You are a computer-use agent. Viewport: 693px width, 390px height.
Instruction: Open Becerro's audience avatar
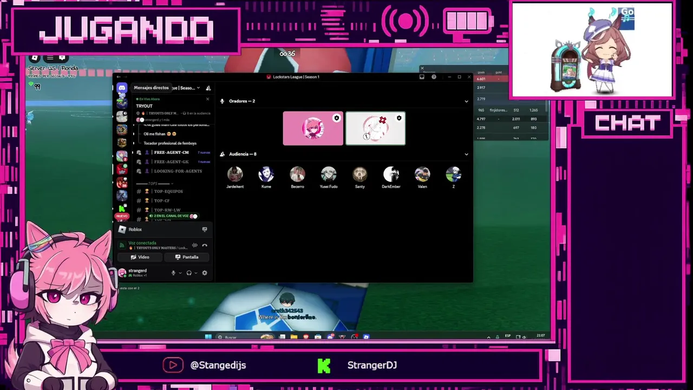pos(297,174)
